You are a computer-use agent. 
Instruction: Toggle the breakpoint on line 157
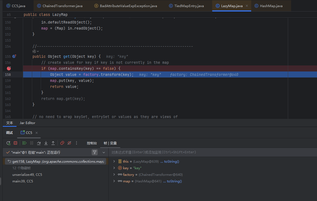click(x=9, y=68)
